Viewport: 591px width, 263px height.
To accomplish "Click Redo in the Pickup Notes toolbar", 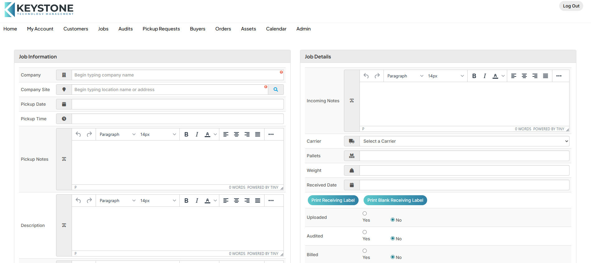I will [89, 134].
